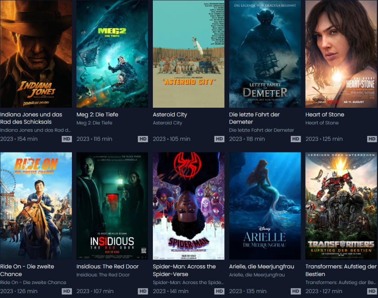Open the Transformers Aufstieg der Bestien poster
Image resolution: width=378 pixels, height=298 pixels.
[341, 206]
